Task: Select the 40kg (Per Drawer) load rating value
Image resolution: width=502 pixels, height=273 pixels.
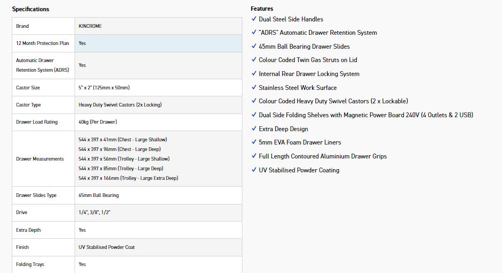Action: coord(99,122)
